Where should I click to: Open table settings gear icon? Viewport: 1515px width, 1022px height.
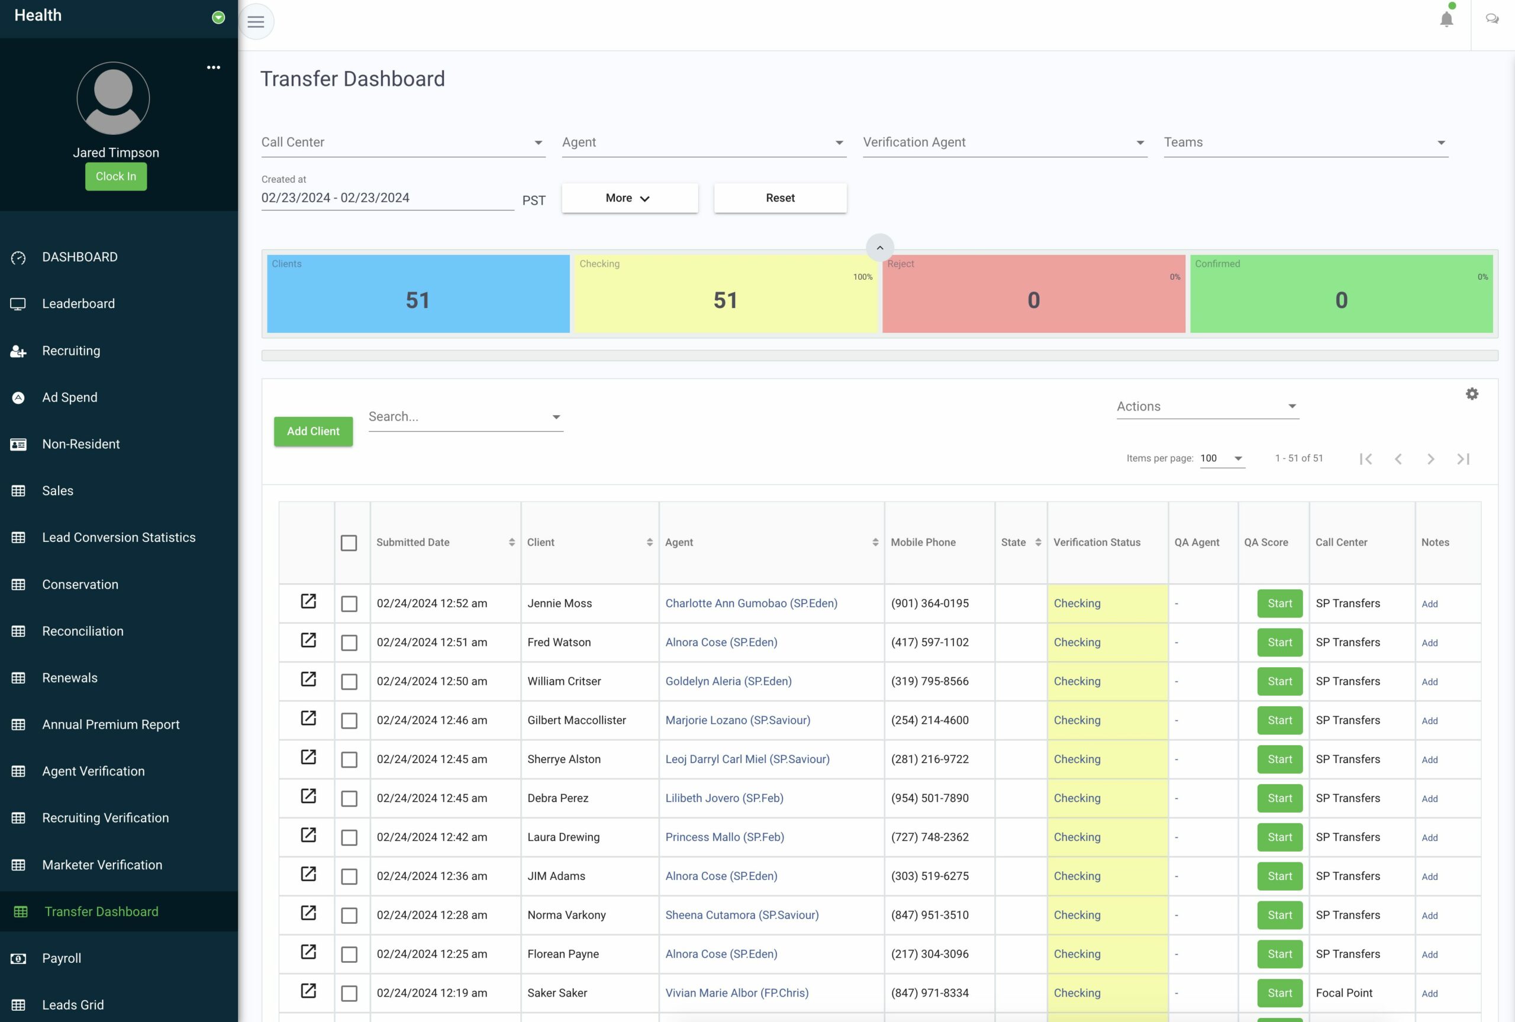point(1471,393)
